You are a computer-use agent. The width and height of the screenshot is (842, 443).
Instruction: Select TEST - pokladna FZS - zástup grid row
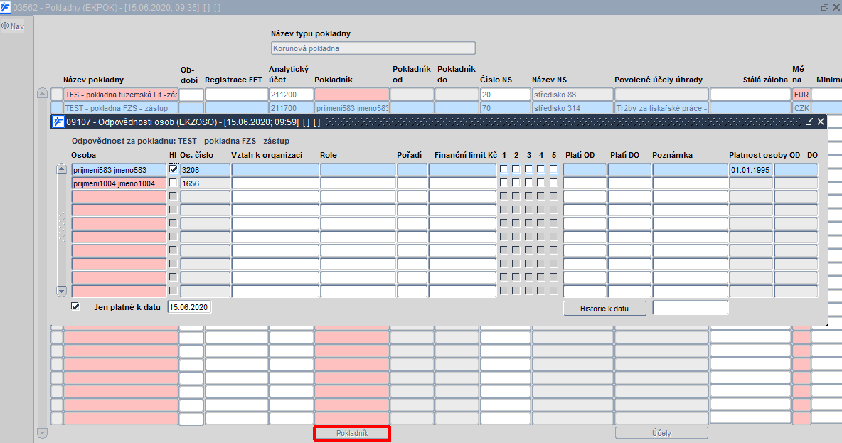point(121,108)
